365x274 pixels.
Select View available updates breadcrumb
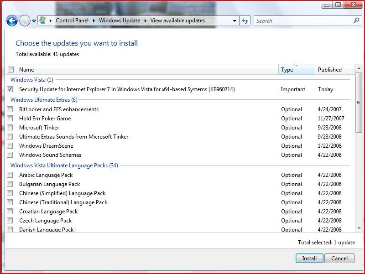point(177,21)
